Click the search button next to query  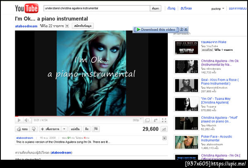(155, 8)
